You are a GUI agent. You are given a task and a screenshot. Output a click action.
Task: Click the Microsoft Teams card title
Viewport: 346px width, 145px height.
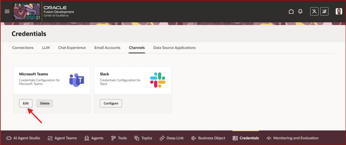33,74
